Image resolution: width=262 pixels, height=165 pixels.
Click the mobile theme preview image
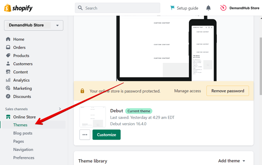[x=203, y=50]
